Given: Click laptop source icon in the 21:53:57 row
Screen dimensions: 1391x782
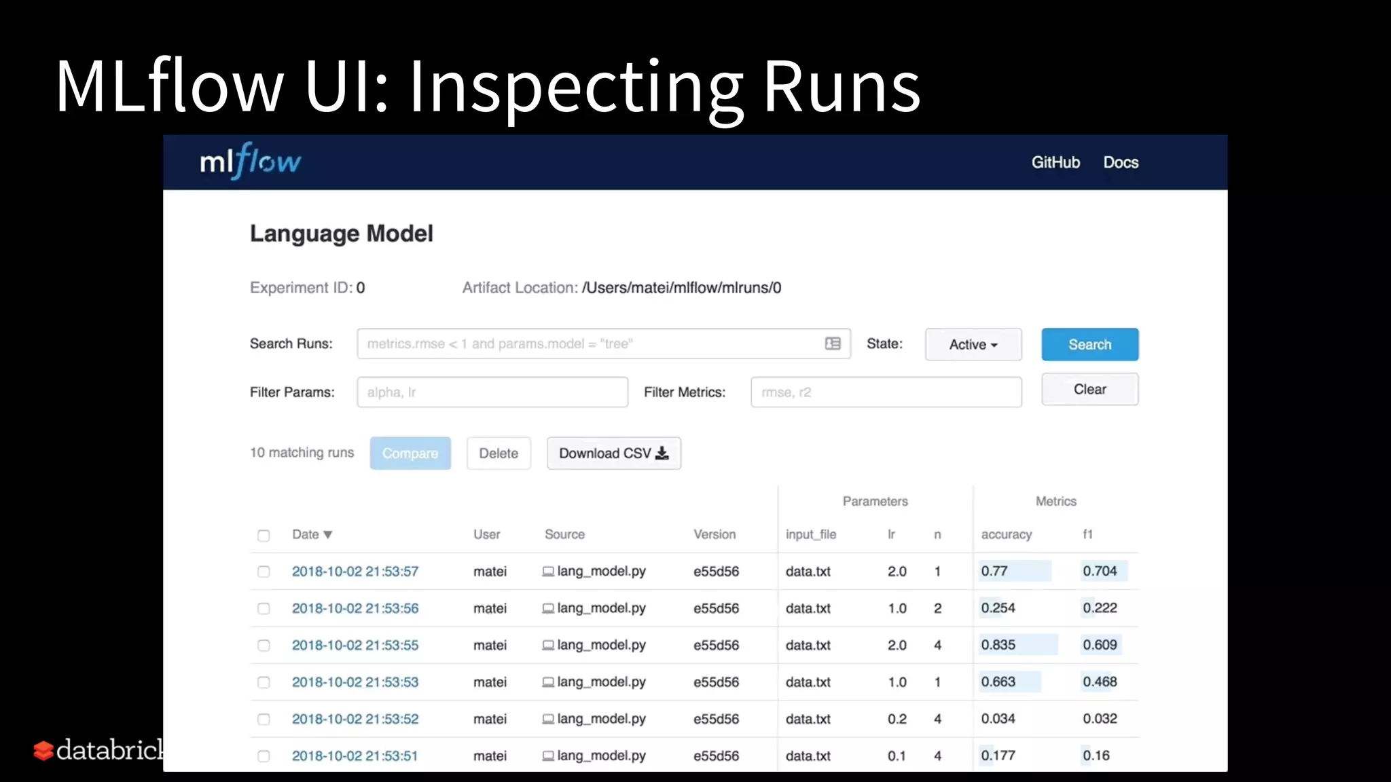Looking at the screenshot, I should [548, 572].
